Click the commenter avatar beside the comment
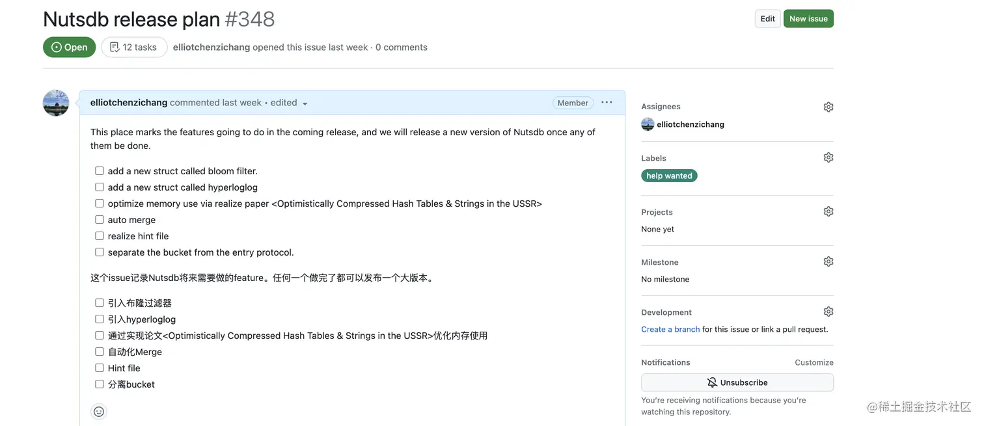 56,103
